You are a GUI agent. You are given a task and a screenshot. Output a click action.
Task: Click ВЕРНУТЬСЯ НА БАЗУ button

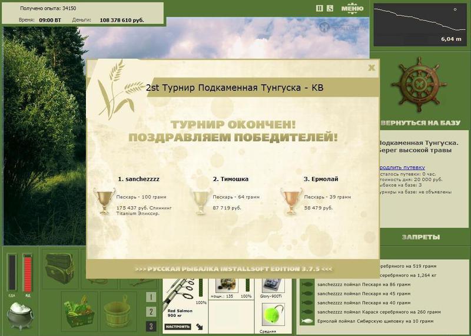(x=420, y=123)
